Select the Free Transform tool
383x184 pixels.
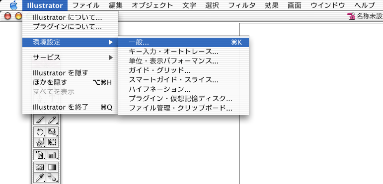coord(52,142)
